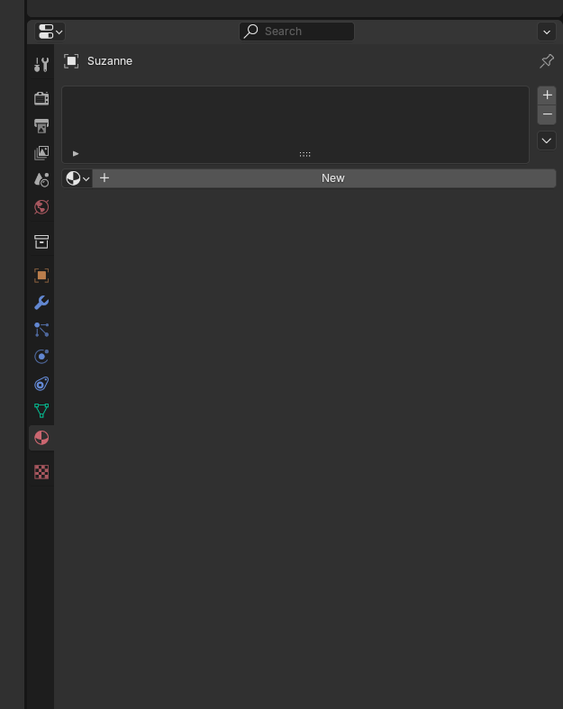Image resolution: width=563 pixels, height=709 pixels.
Task: Click the material list resize grip
Action: pos(304,154)
